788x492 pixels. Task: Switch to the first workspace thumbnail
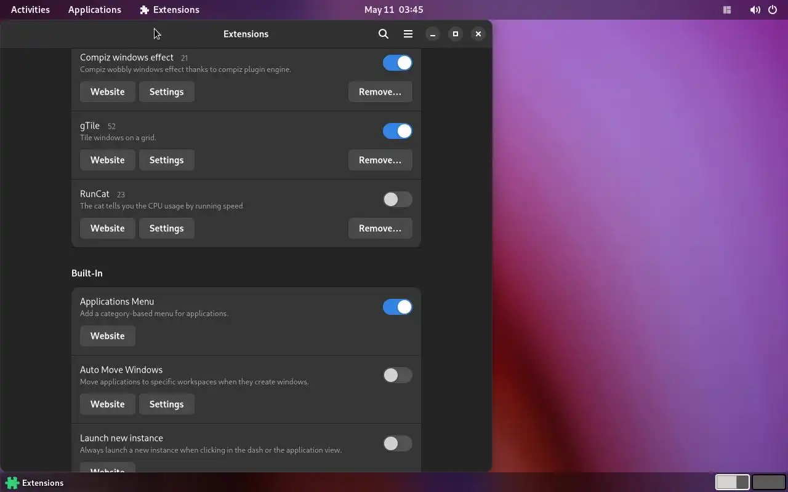click(x=733, y=482)
